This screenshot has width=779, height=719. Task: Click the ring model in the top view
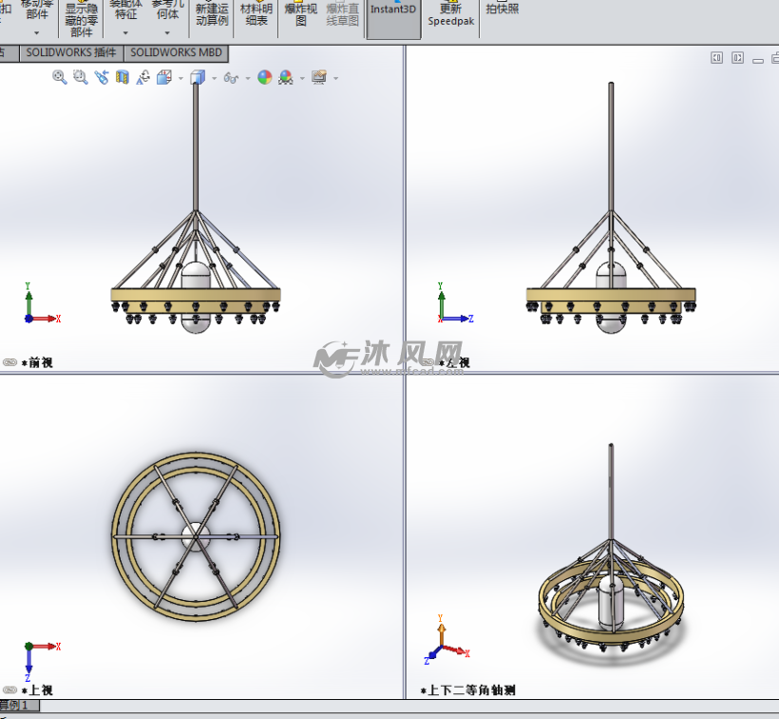[x=196, y=536]
